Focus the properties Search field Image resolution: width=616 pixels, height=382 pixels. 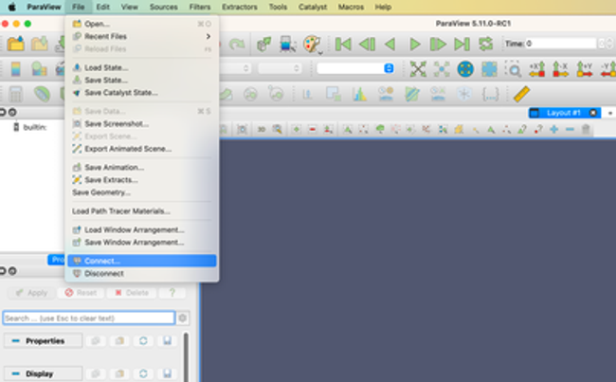(89, 318)
